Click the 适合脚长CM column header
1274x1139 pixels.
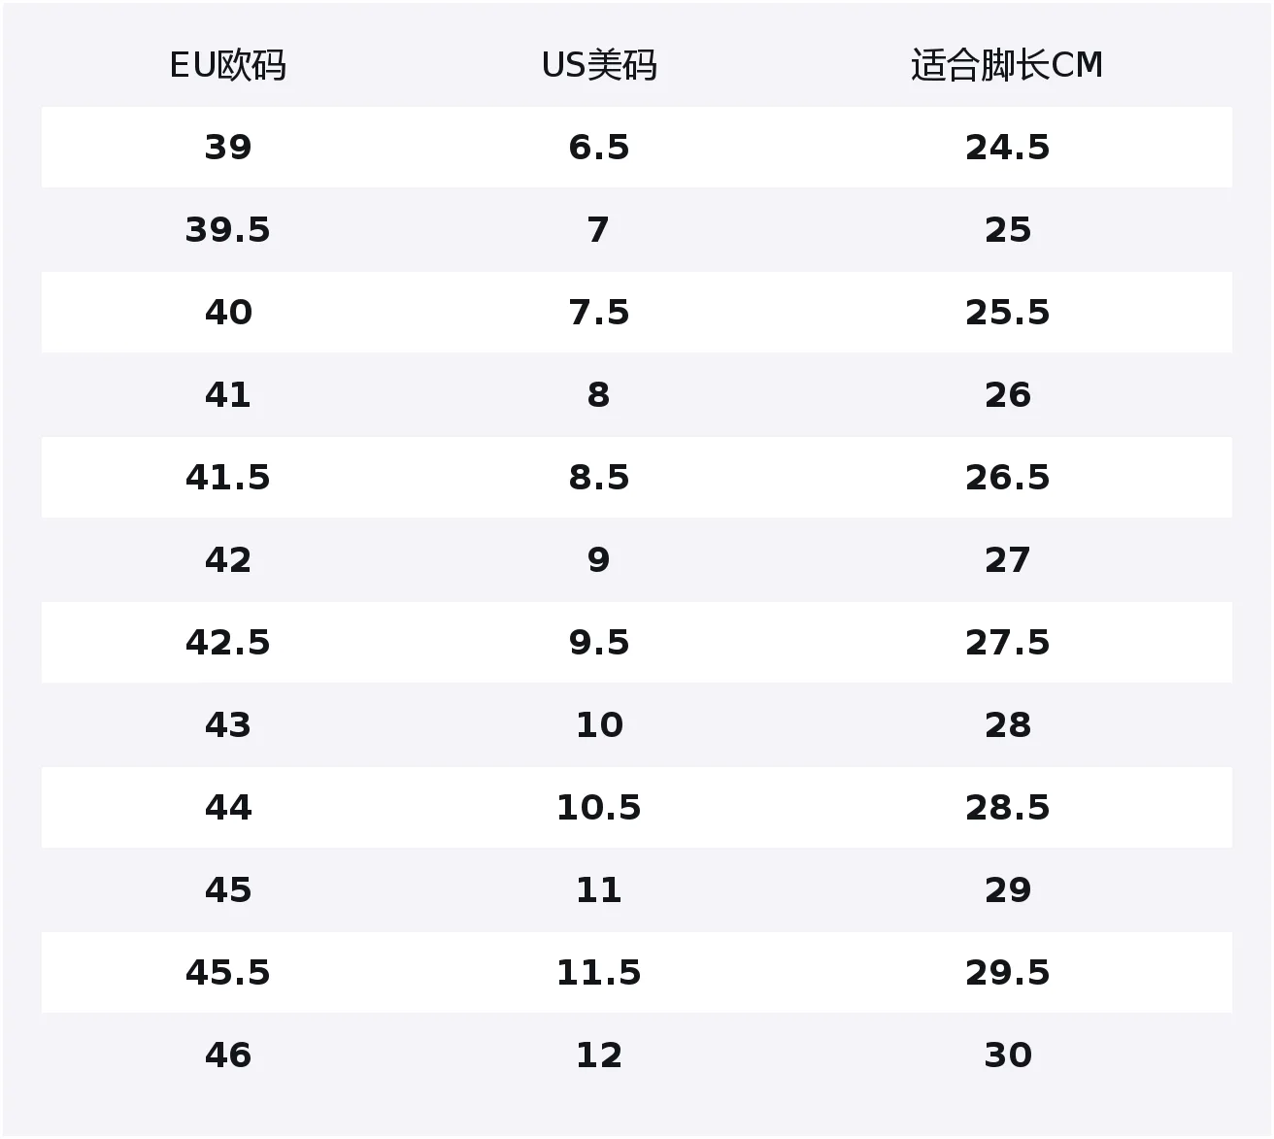coord(1007,65)
